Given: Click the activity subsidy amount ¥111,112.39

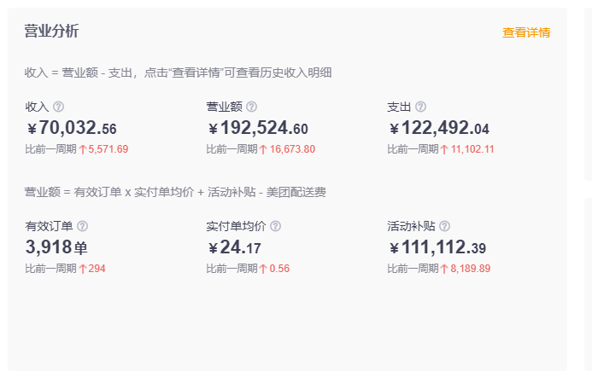Looking at the screenshot, I should pos(437,247).
